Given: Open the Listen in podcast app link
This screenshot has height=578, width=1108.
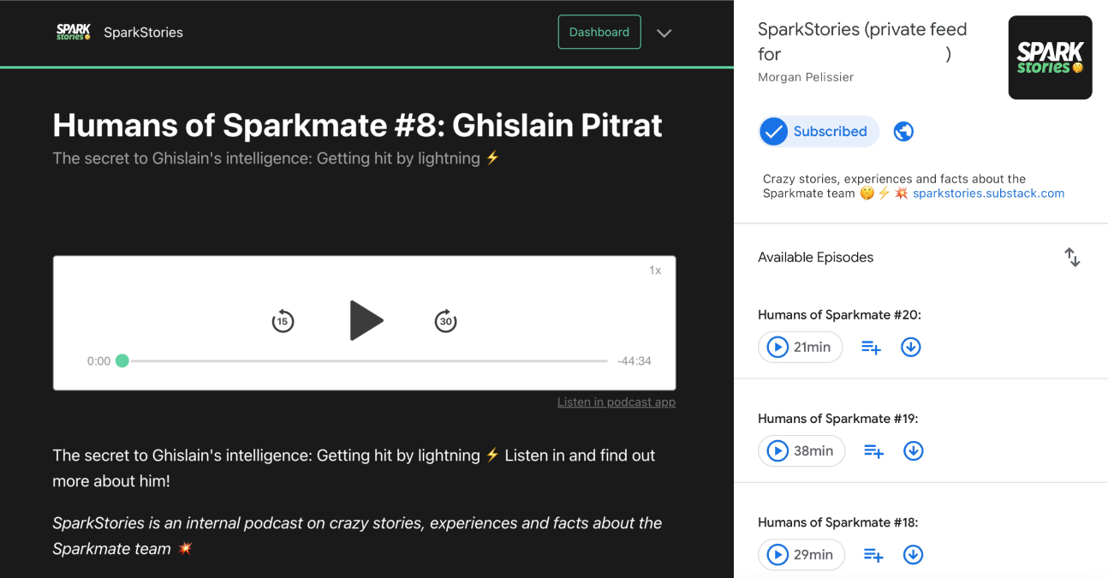Looking at the screenshot, I should coord(617,402).
